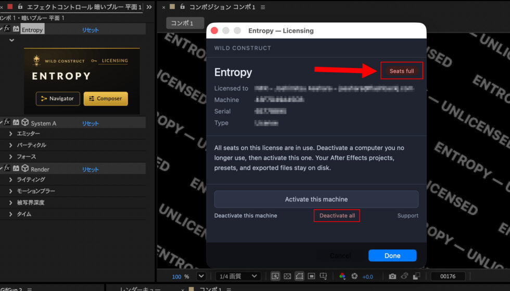Viewport: 510px width, 291px height.
Task: Click the overlapping squares icon by the timecode
Action: [416, 276]
